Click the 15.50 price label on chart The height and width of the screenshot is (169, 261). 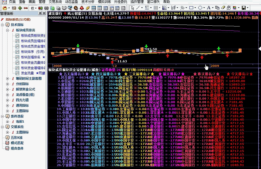[x=152, y=49]
